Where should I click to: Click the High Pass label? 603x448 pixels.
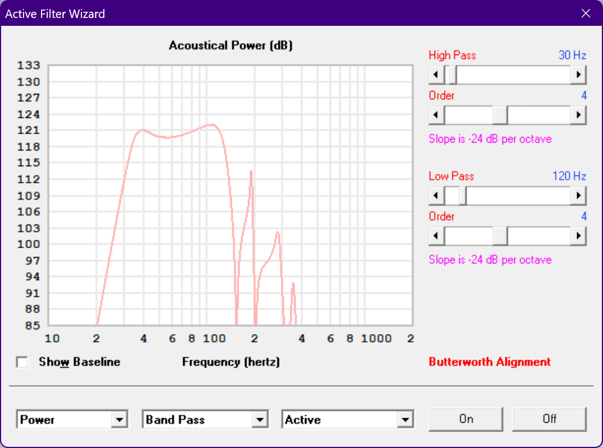point(453,56)
